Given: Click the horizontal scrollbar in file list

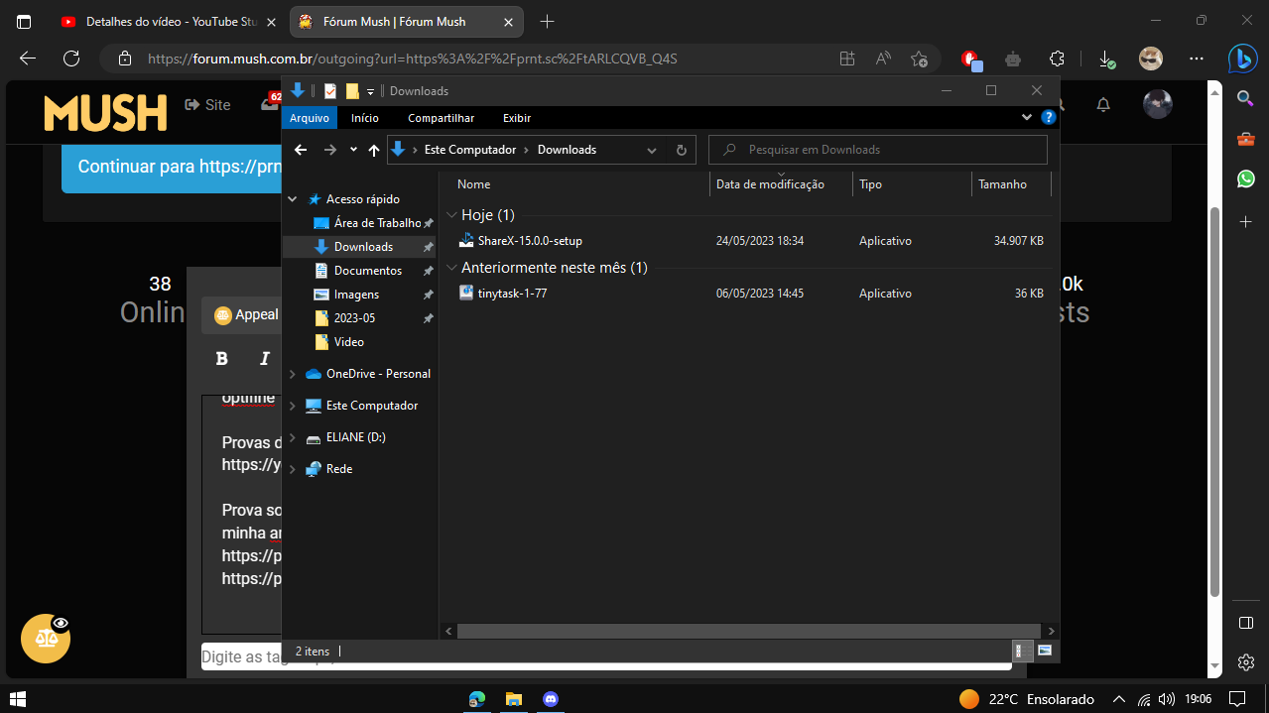Looking at the screenshot, I should (751, 631).
